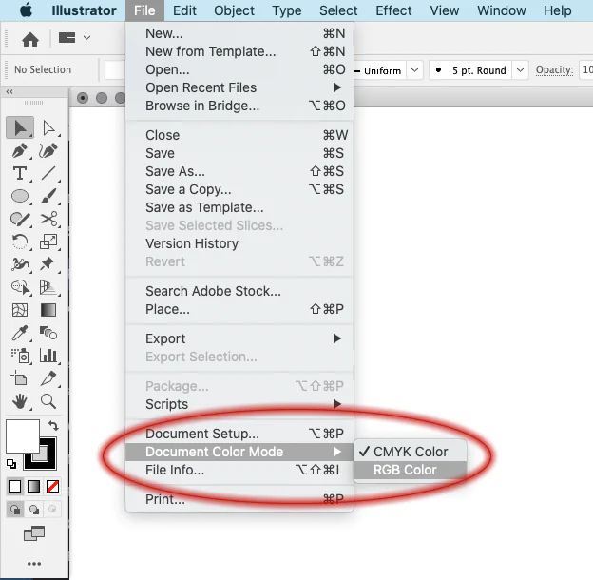Select the Mesh tool
The image size is (593, 580).
(x=20, y=310)
